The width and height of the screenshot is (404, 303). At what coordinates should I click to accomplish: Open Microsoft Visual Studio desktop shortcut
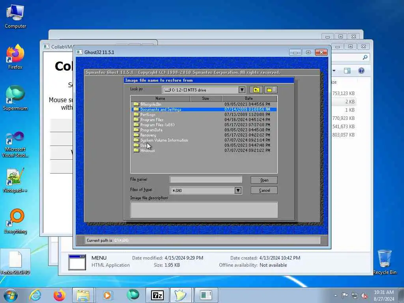point(15,144)
